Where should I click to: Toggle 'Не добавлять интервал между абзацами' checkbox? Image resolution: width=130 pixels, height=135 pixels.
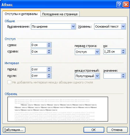tap(9, 82)
